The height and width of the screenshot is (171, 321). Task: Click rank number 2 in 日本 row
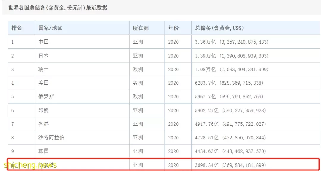(x=12, y=56)
